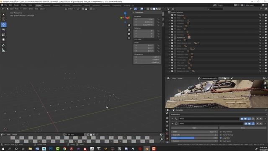Remove the Bevel modifier with the X button
Viewport: 268px width, 151px height.
(x=265, y=124)
